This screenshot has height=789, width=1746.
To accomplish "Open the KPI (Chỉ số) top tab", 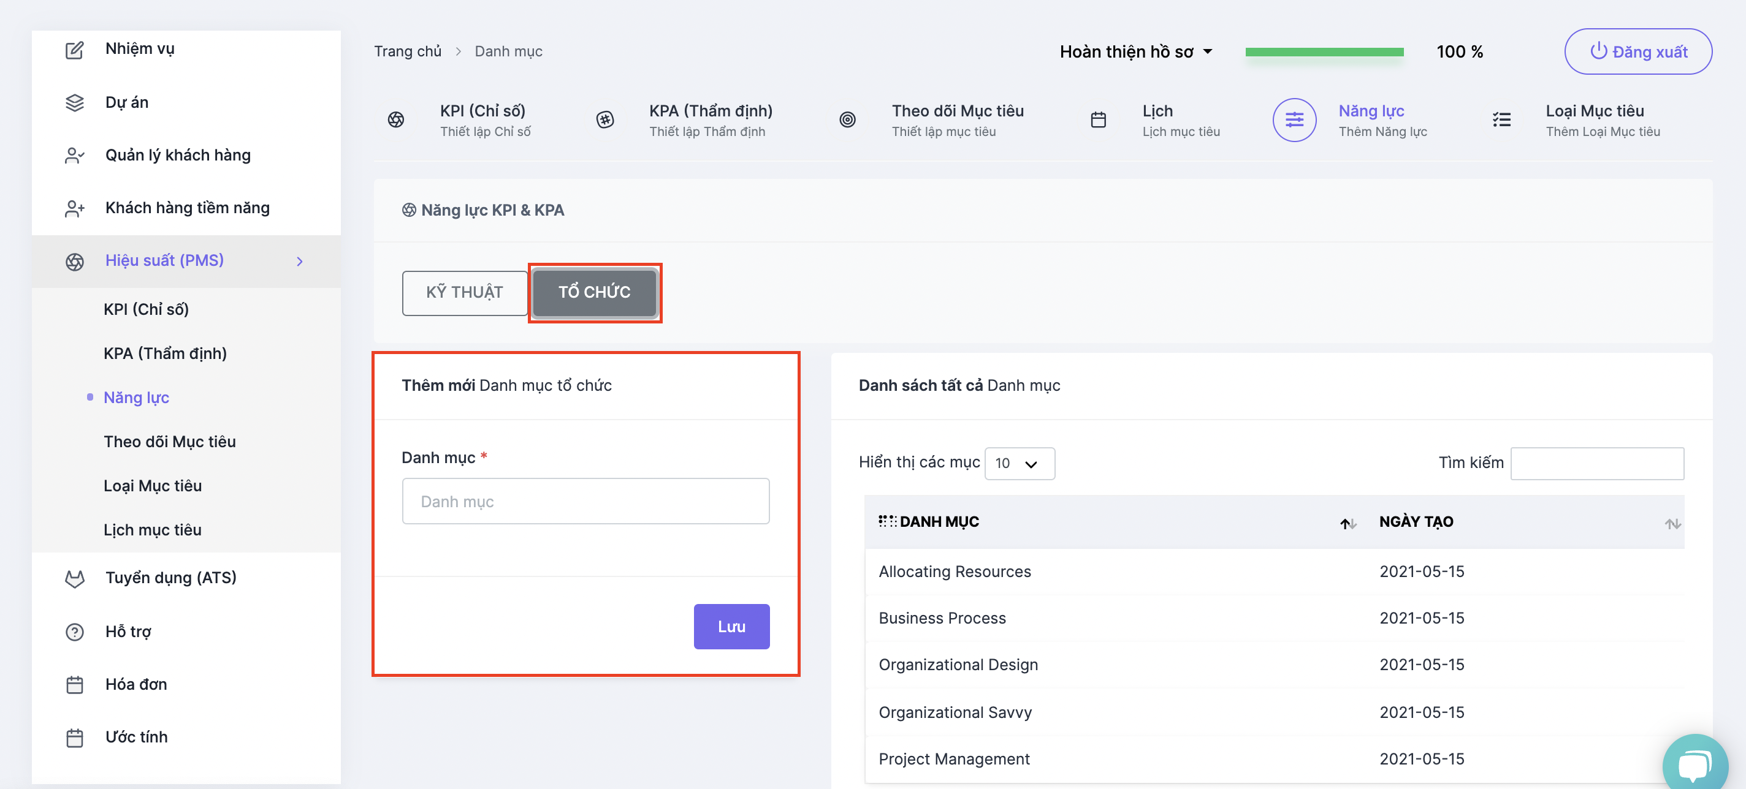I will pyautogui.click(x=461, y=120).
